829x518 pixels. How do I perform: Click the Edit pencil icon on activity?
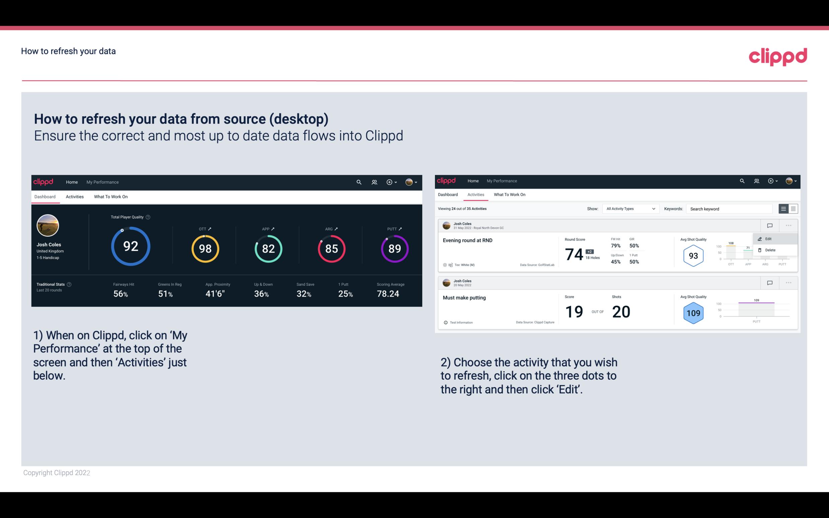pyautogui.click(x=760, y=238)
